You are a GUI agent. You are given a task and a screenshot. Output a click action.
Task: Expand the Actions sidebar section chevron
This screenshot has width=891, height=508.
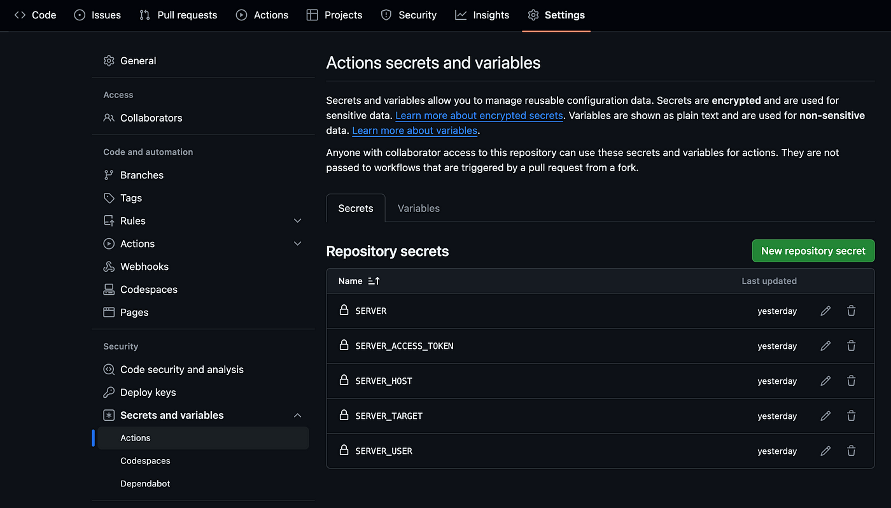coord(297,244)
